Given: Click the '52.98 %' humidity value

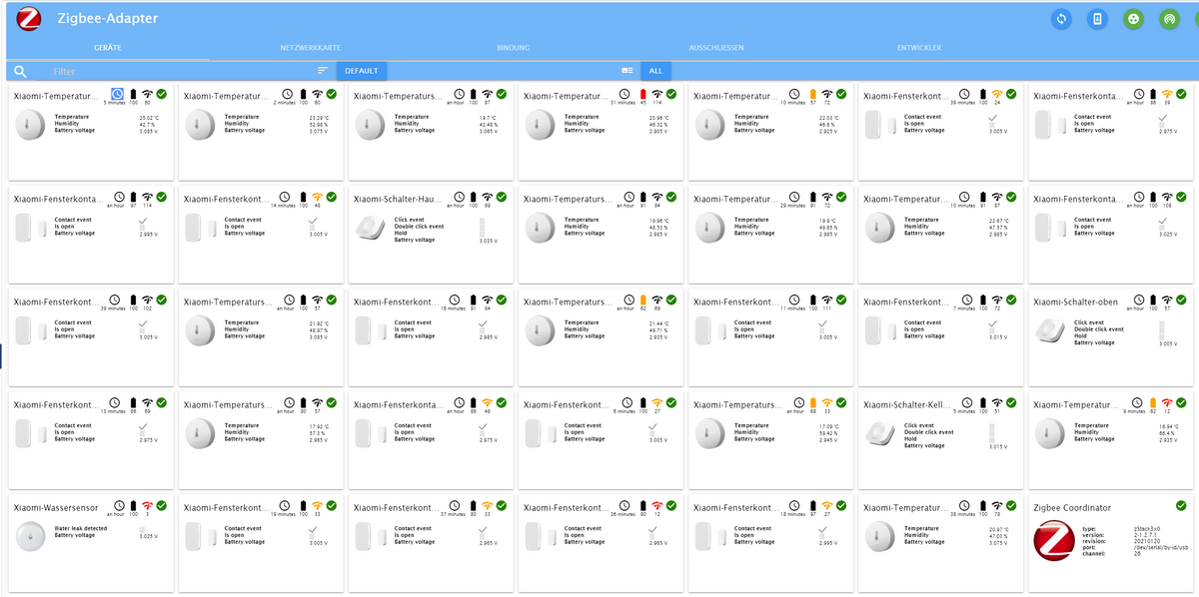Looking at the screenshot, I should [318, 124].
